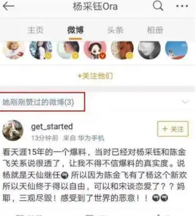Tap the back arrow icon
The width and height of the screenshot is (196, 216).
point(9,6)
